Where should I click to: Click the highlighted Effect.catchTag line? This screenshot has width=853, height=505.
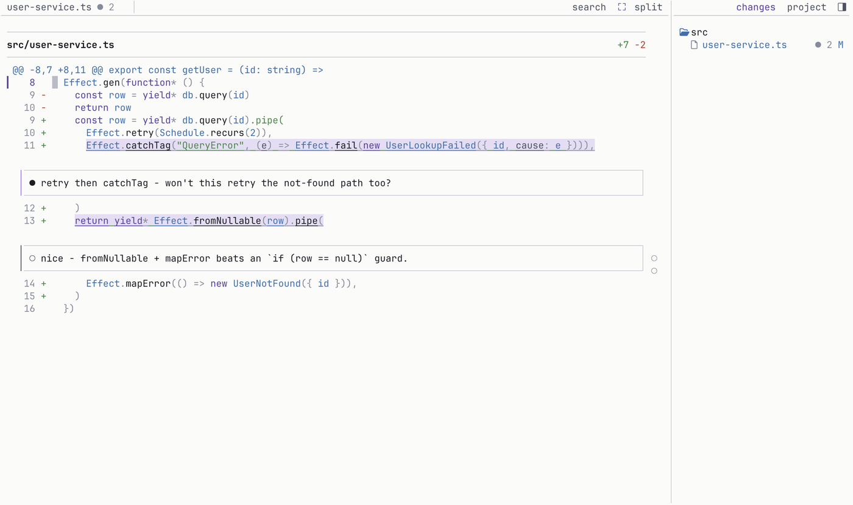tap(340, 146)
